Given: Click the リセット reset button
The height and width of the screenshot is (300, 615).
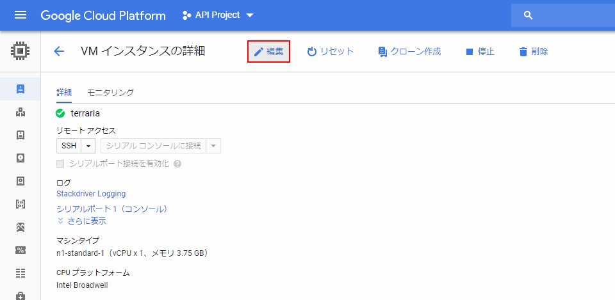Looking at the screenshot, I should (331, 51).
